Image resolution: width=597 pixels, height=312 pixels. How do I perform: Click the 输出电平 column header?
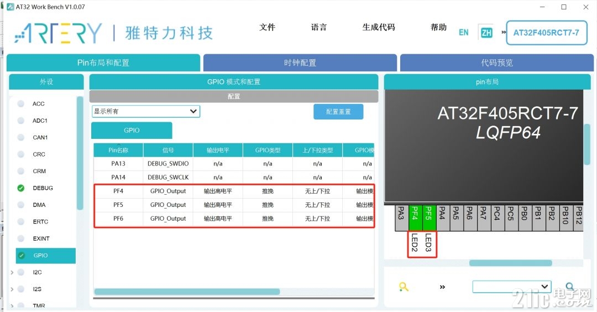click(218, 150)
